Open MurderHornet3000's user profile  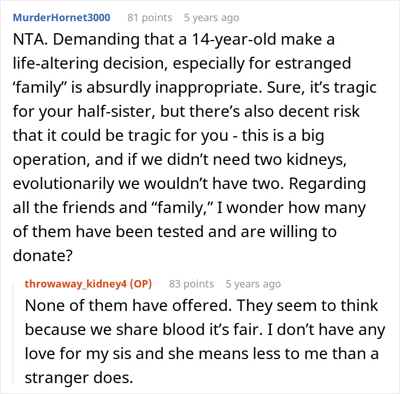tap(61, 18)
